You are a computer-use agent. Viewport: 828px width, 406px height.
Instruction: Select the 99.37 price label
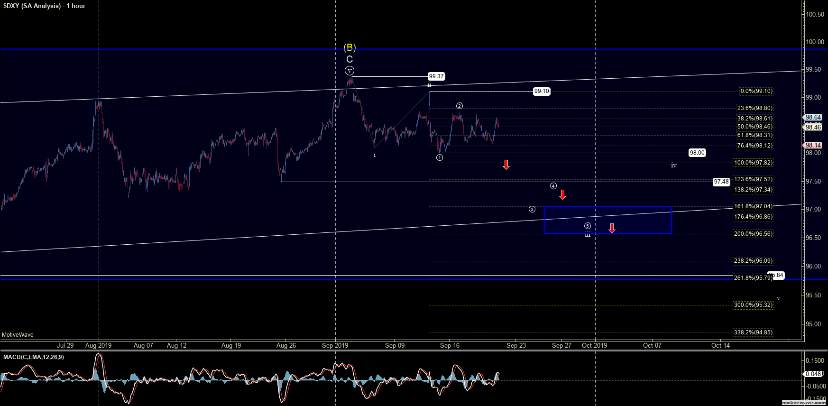coord(436,76)
